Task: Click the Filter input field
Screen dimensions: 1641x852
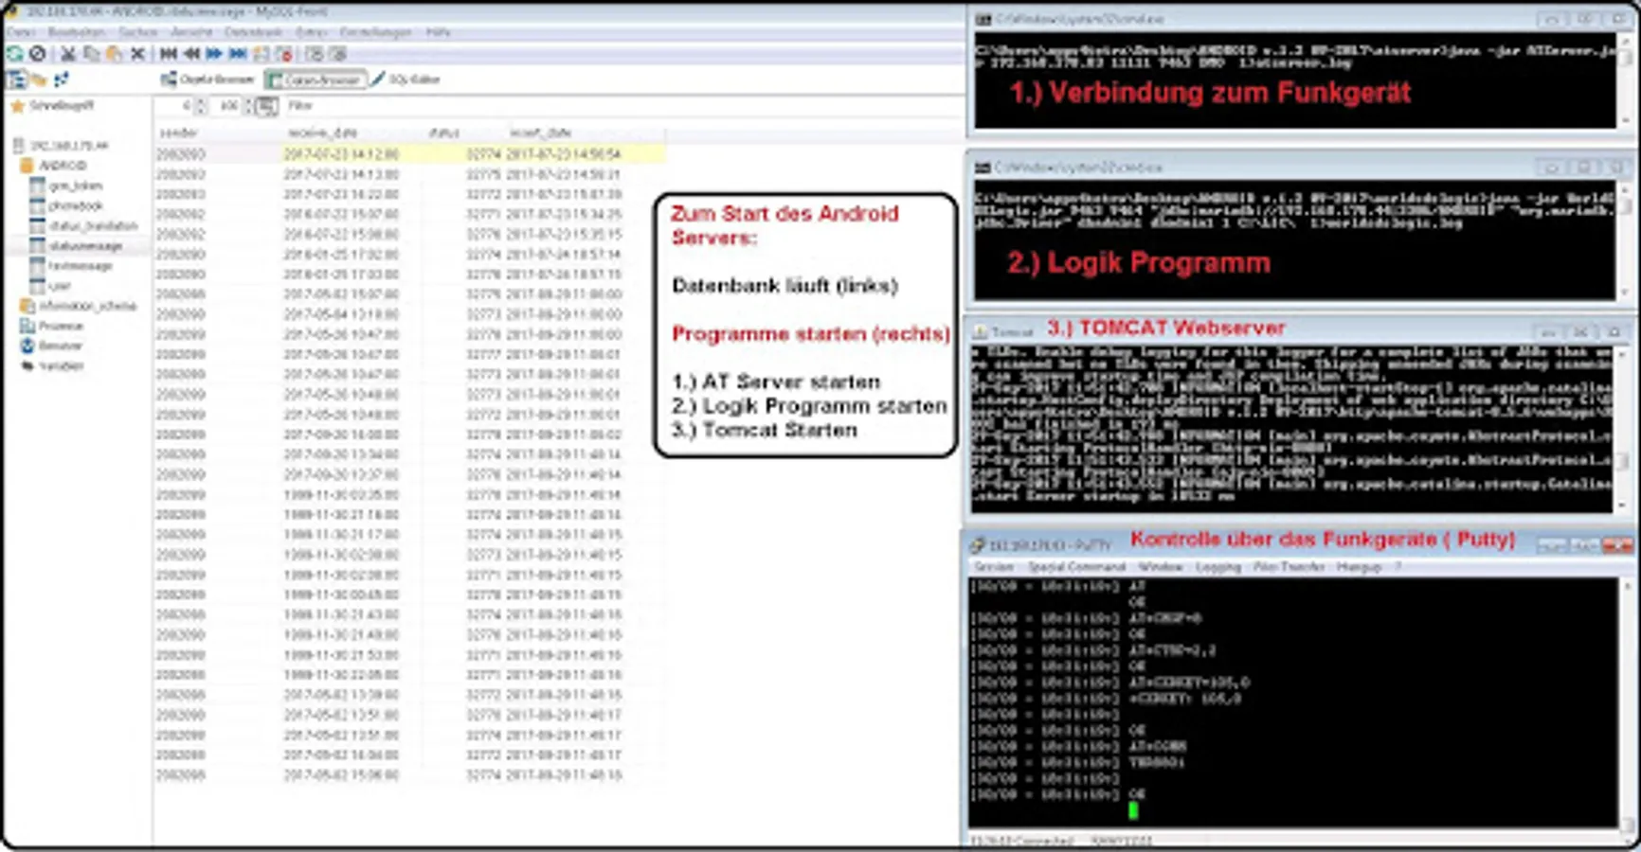Action: pyautogui.click(x=625, y=106)
